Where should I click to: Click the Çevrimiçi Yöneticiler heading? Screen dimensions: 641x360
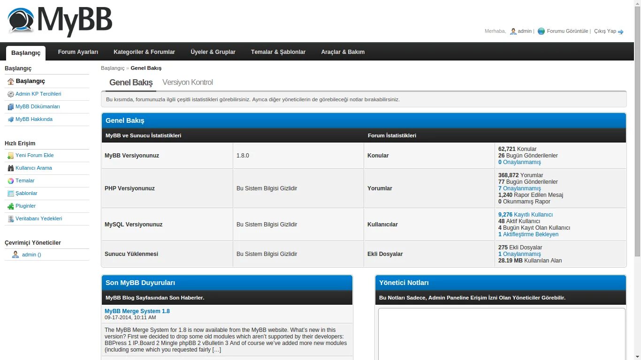tap(33, 243)
